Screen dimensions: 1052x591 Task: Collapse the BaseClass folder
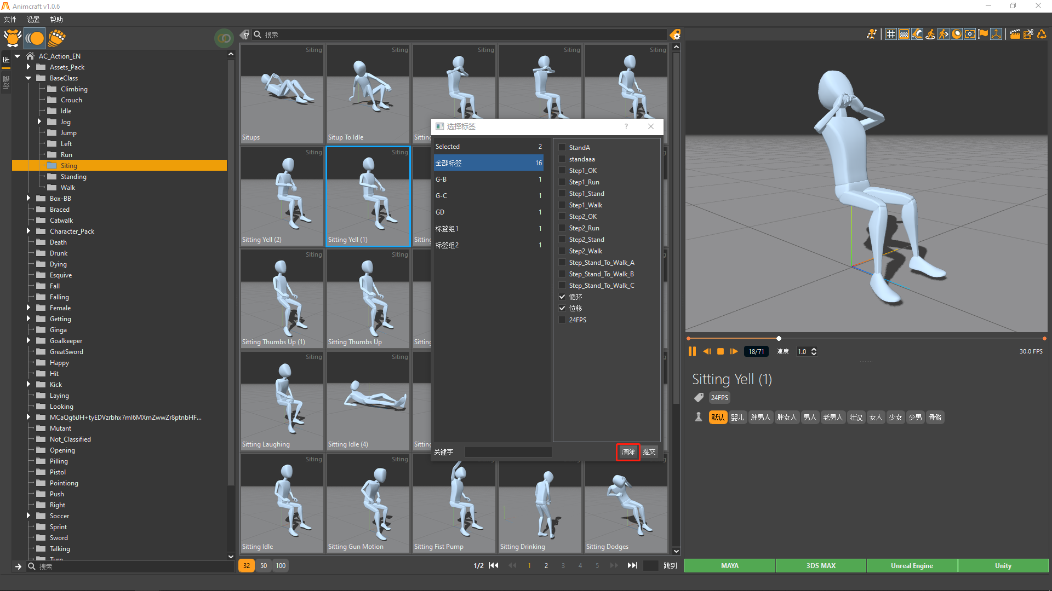click(x=28, y=78)
